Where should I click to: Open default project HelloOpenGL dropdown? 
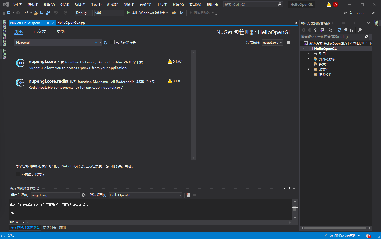point(146,195)
